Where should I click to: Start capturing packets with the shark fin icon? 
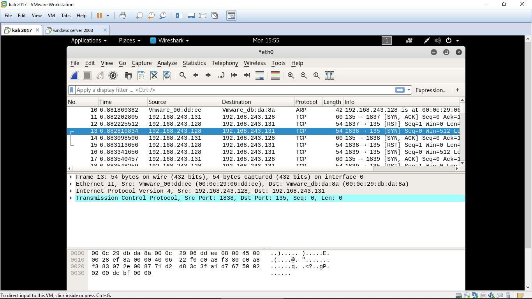tap(75, 76)
